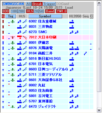Screen dimensions: 102x113
Task: Click blue dashed up arrow in 6976 row
Action: (x=3, y=48)
